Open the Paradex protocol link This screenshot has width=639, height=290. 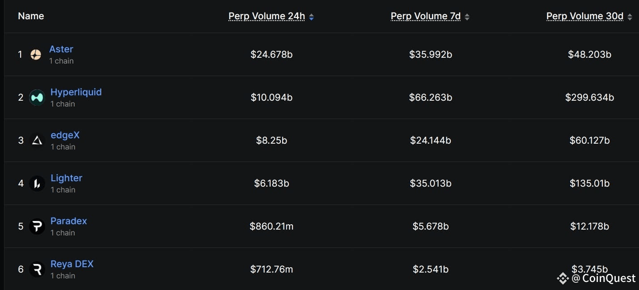click(x=68, y=221)
